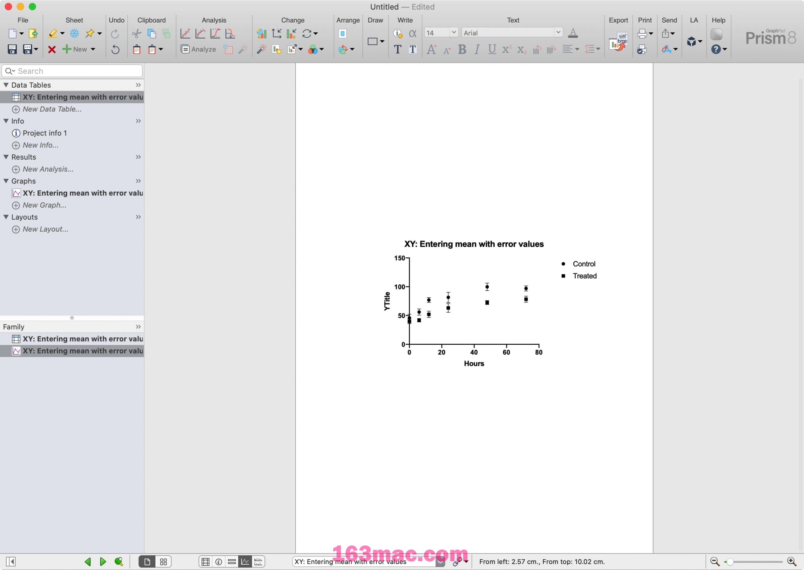Select the XY graph under Graphs
Viewport: 804px width, 570px height.
[x=72, y=193]
